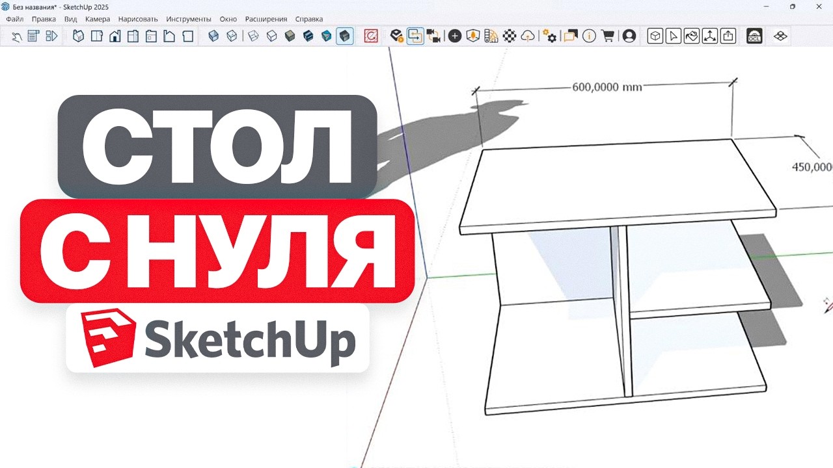Click the boxed cube toolbar icon
833x468 pixels.
(655, 36)
